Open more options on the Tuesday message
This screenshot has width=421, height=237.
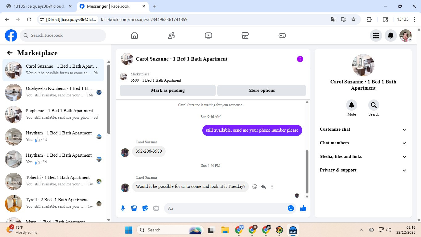click(272, 187)
